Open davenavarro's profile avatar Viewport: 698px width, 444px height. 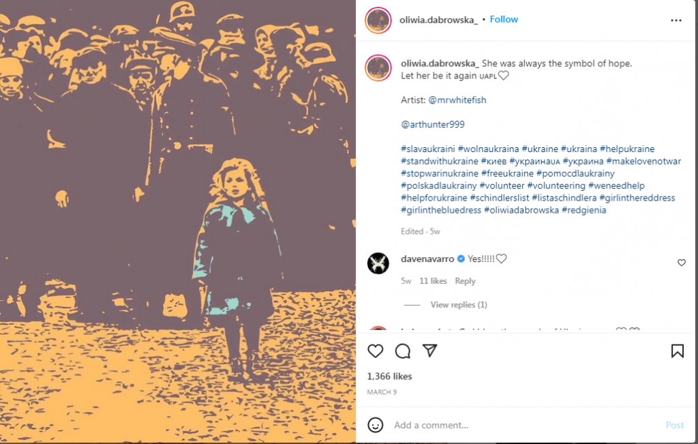[x=378, y=263]
